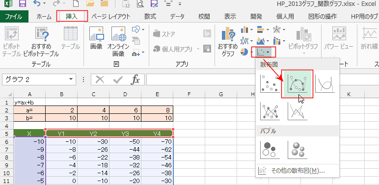The width and height of the screenshot is (379, 185).
Task: Choose the plain scatter markers chart
Action: pos(270,84)
